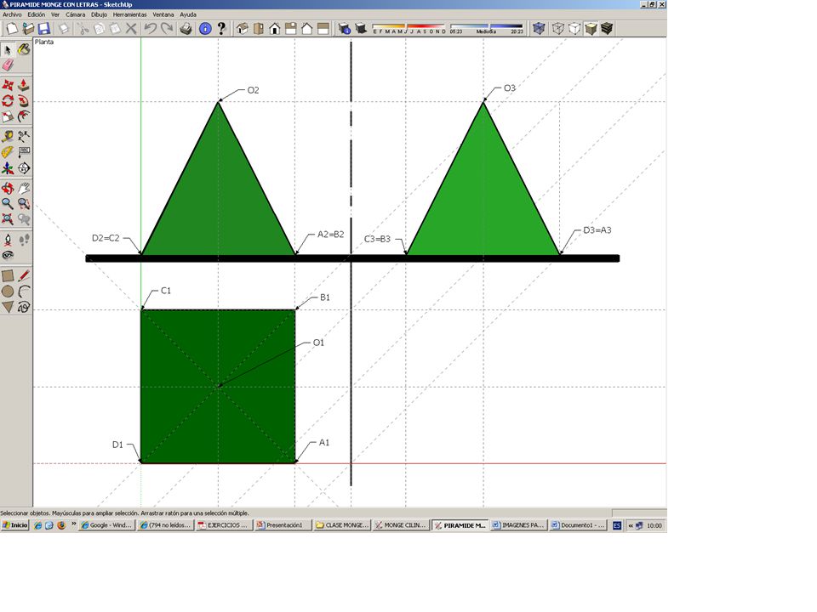Toggle Shaded face style
817x612 pixels.
tap(591, 29)
